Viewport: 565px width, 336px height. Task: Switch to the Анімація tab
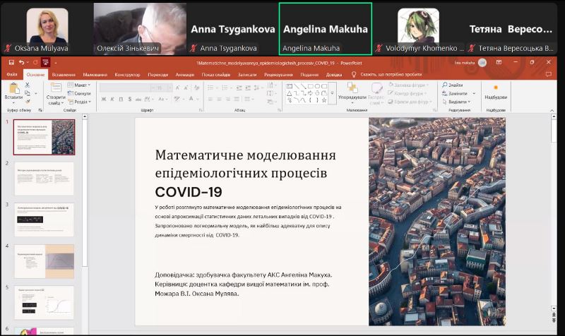(184, 74)
